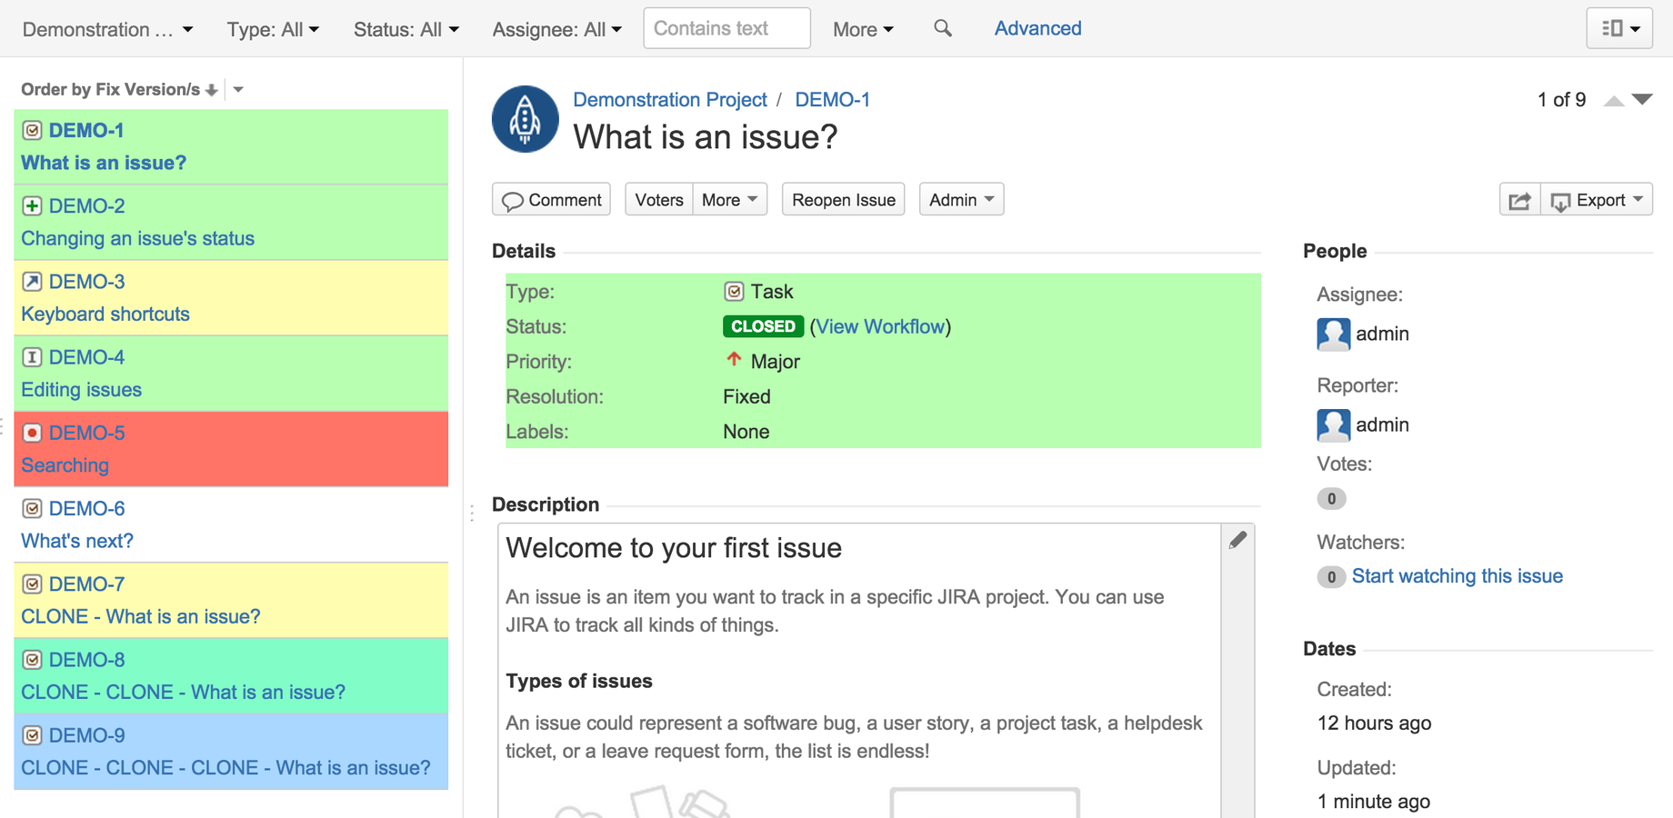
Task: Select issue DEMO-7 CLONE - What is an issue?
Action: click(231, 600)
